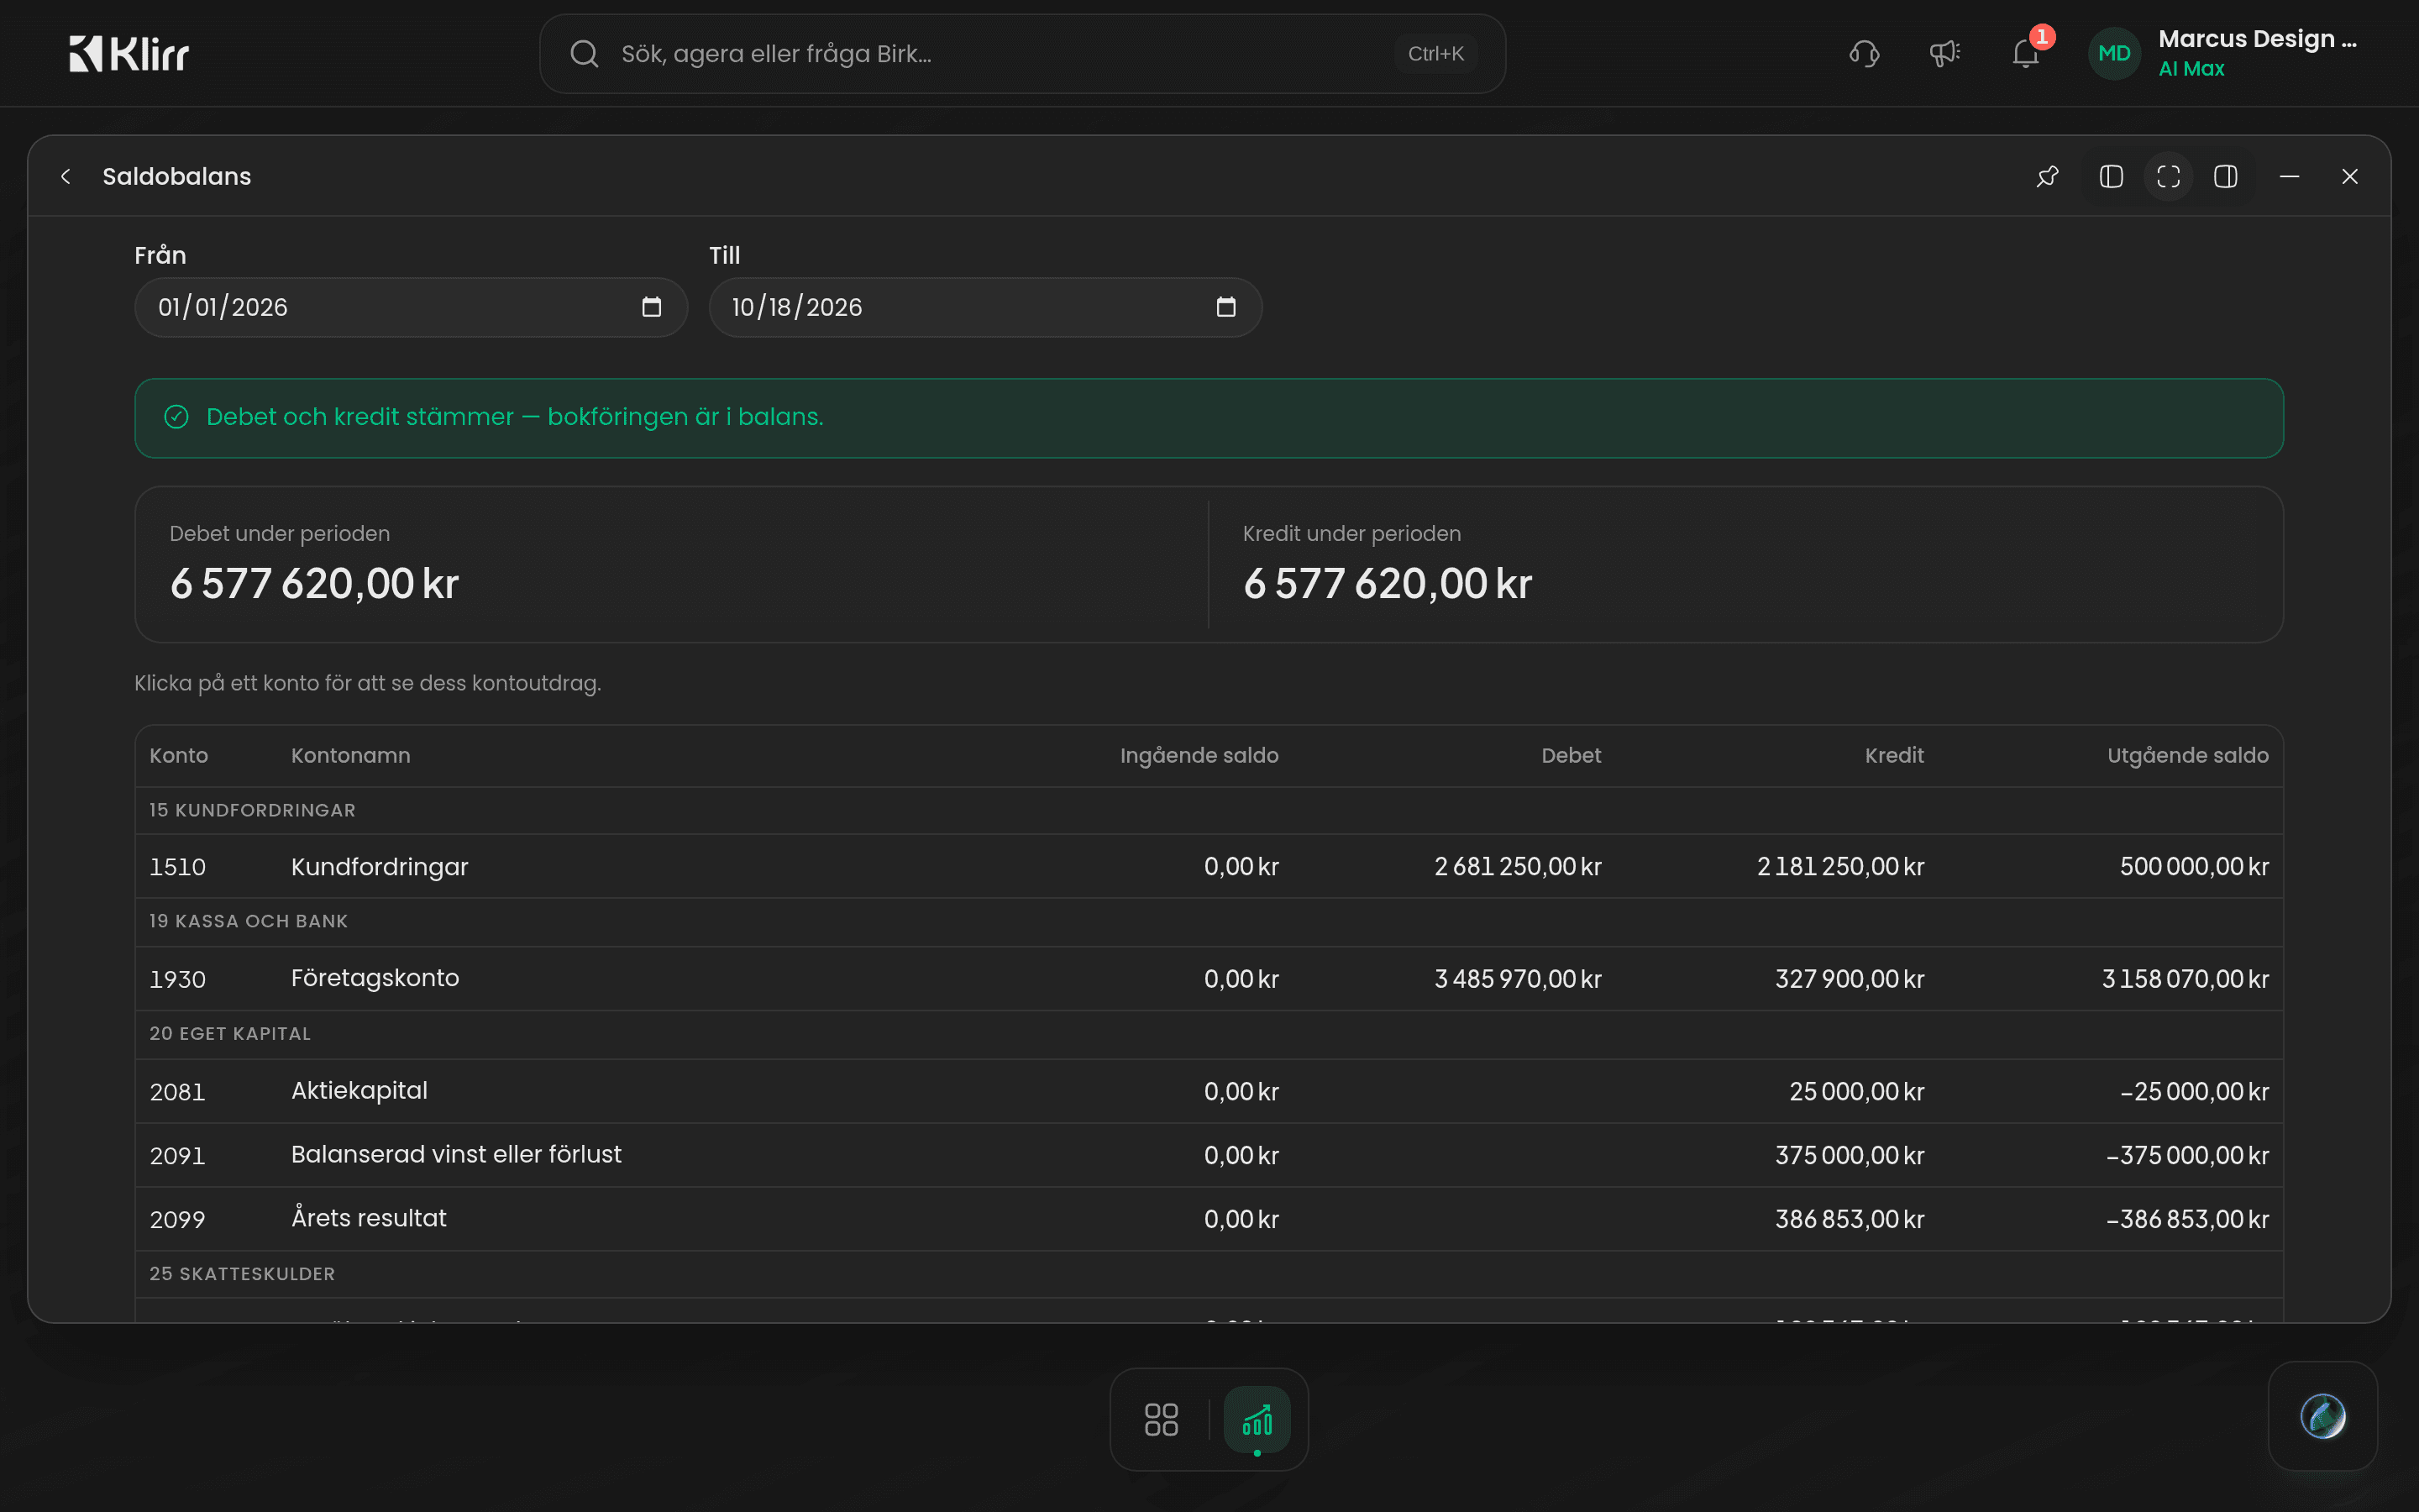Screen dimensions: 2419x1512
Task: Switch panel to fullscreen layout
Action: coord(2168,177)
